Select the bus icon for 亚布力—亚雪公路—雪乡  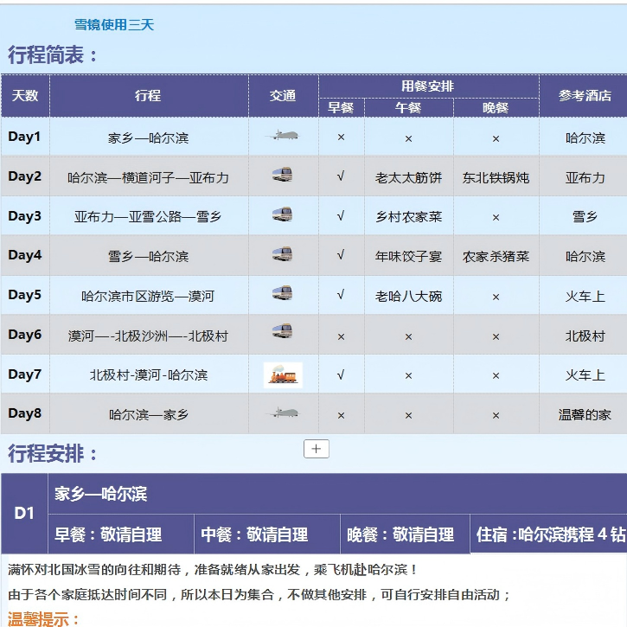(283, 215)
